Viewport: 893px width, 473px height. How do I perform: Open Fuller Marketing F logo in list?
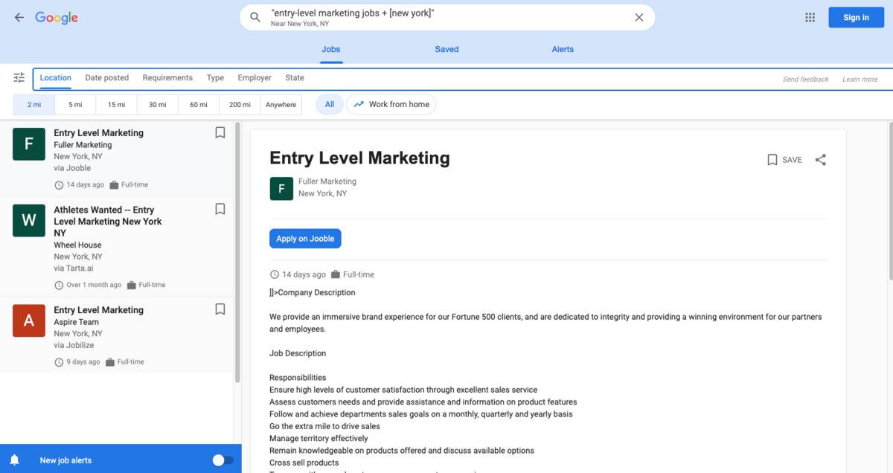point(29,144)
